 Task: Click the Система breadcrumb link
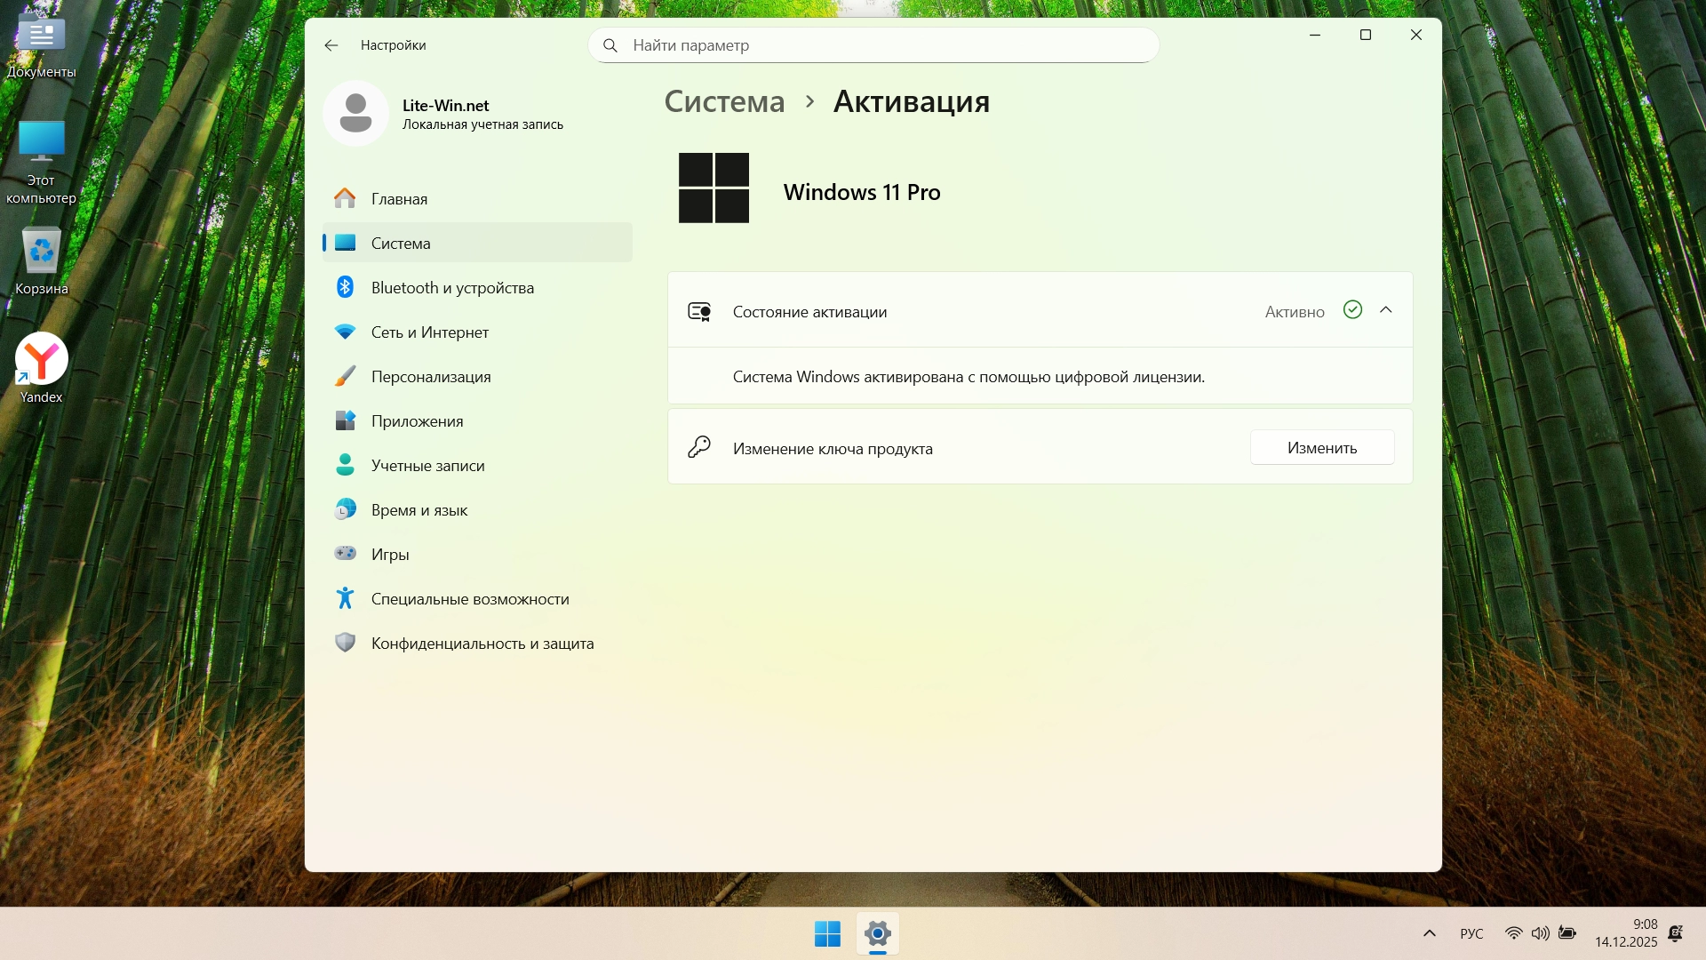[x=724, y=102]
